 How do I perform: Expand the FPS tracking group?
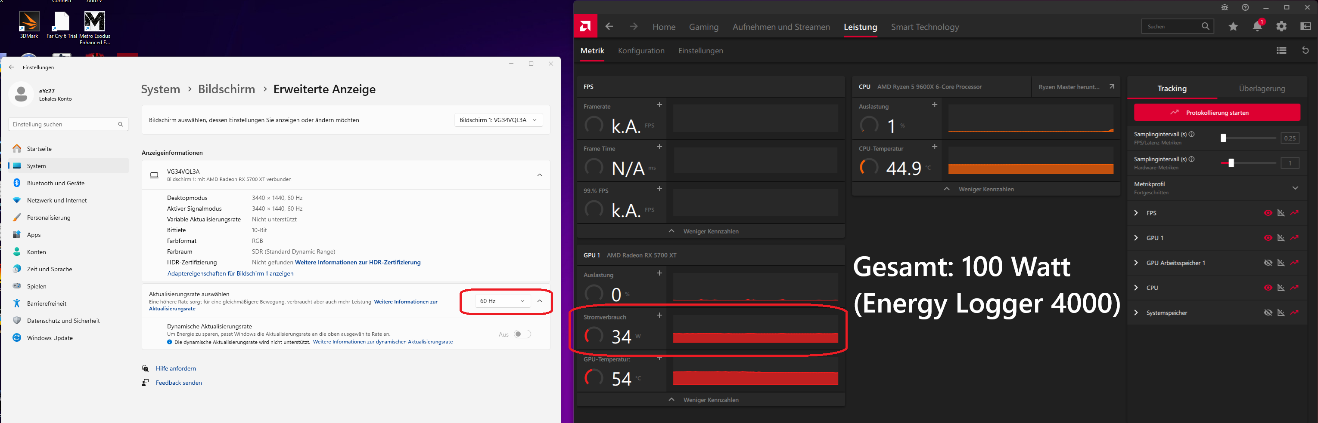pos(1136,213)
